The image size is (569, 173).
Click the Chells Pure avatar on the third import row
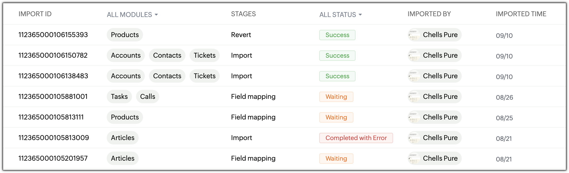point(414,76)
